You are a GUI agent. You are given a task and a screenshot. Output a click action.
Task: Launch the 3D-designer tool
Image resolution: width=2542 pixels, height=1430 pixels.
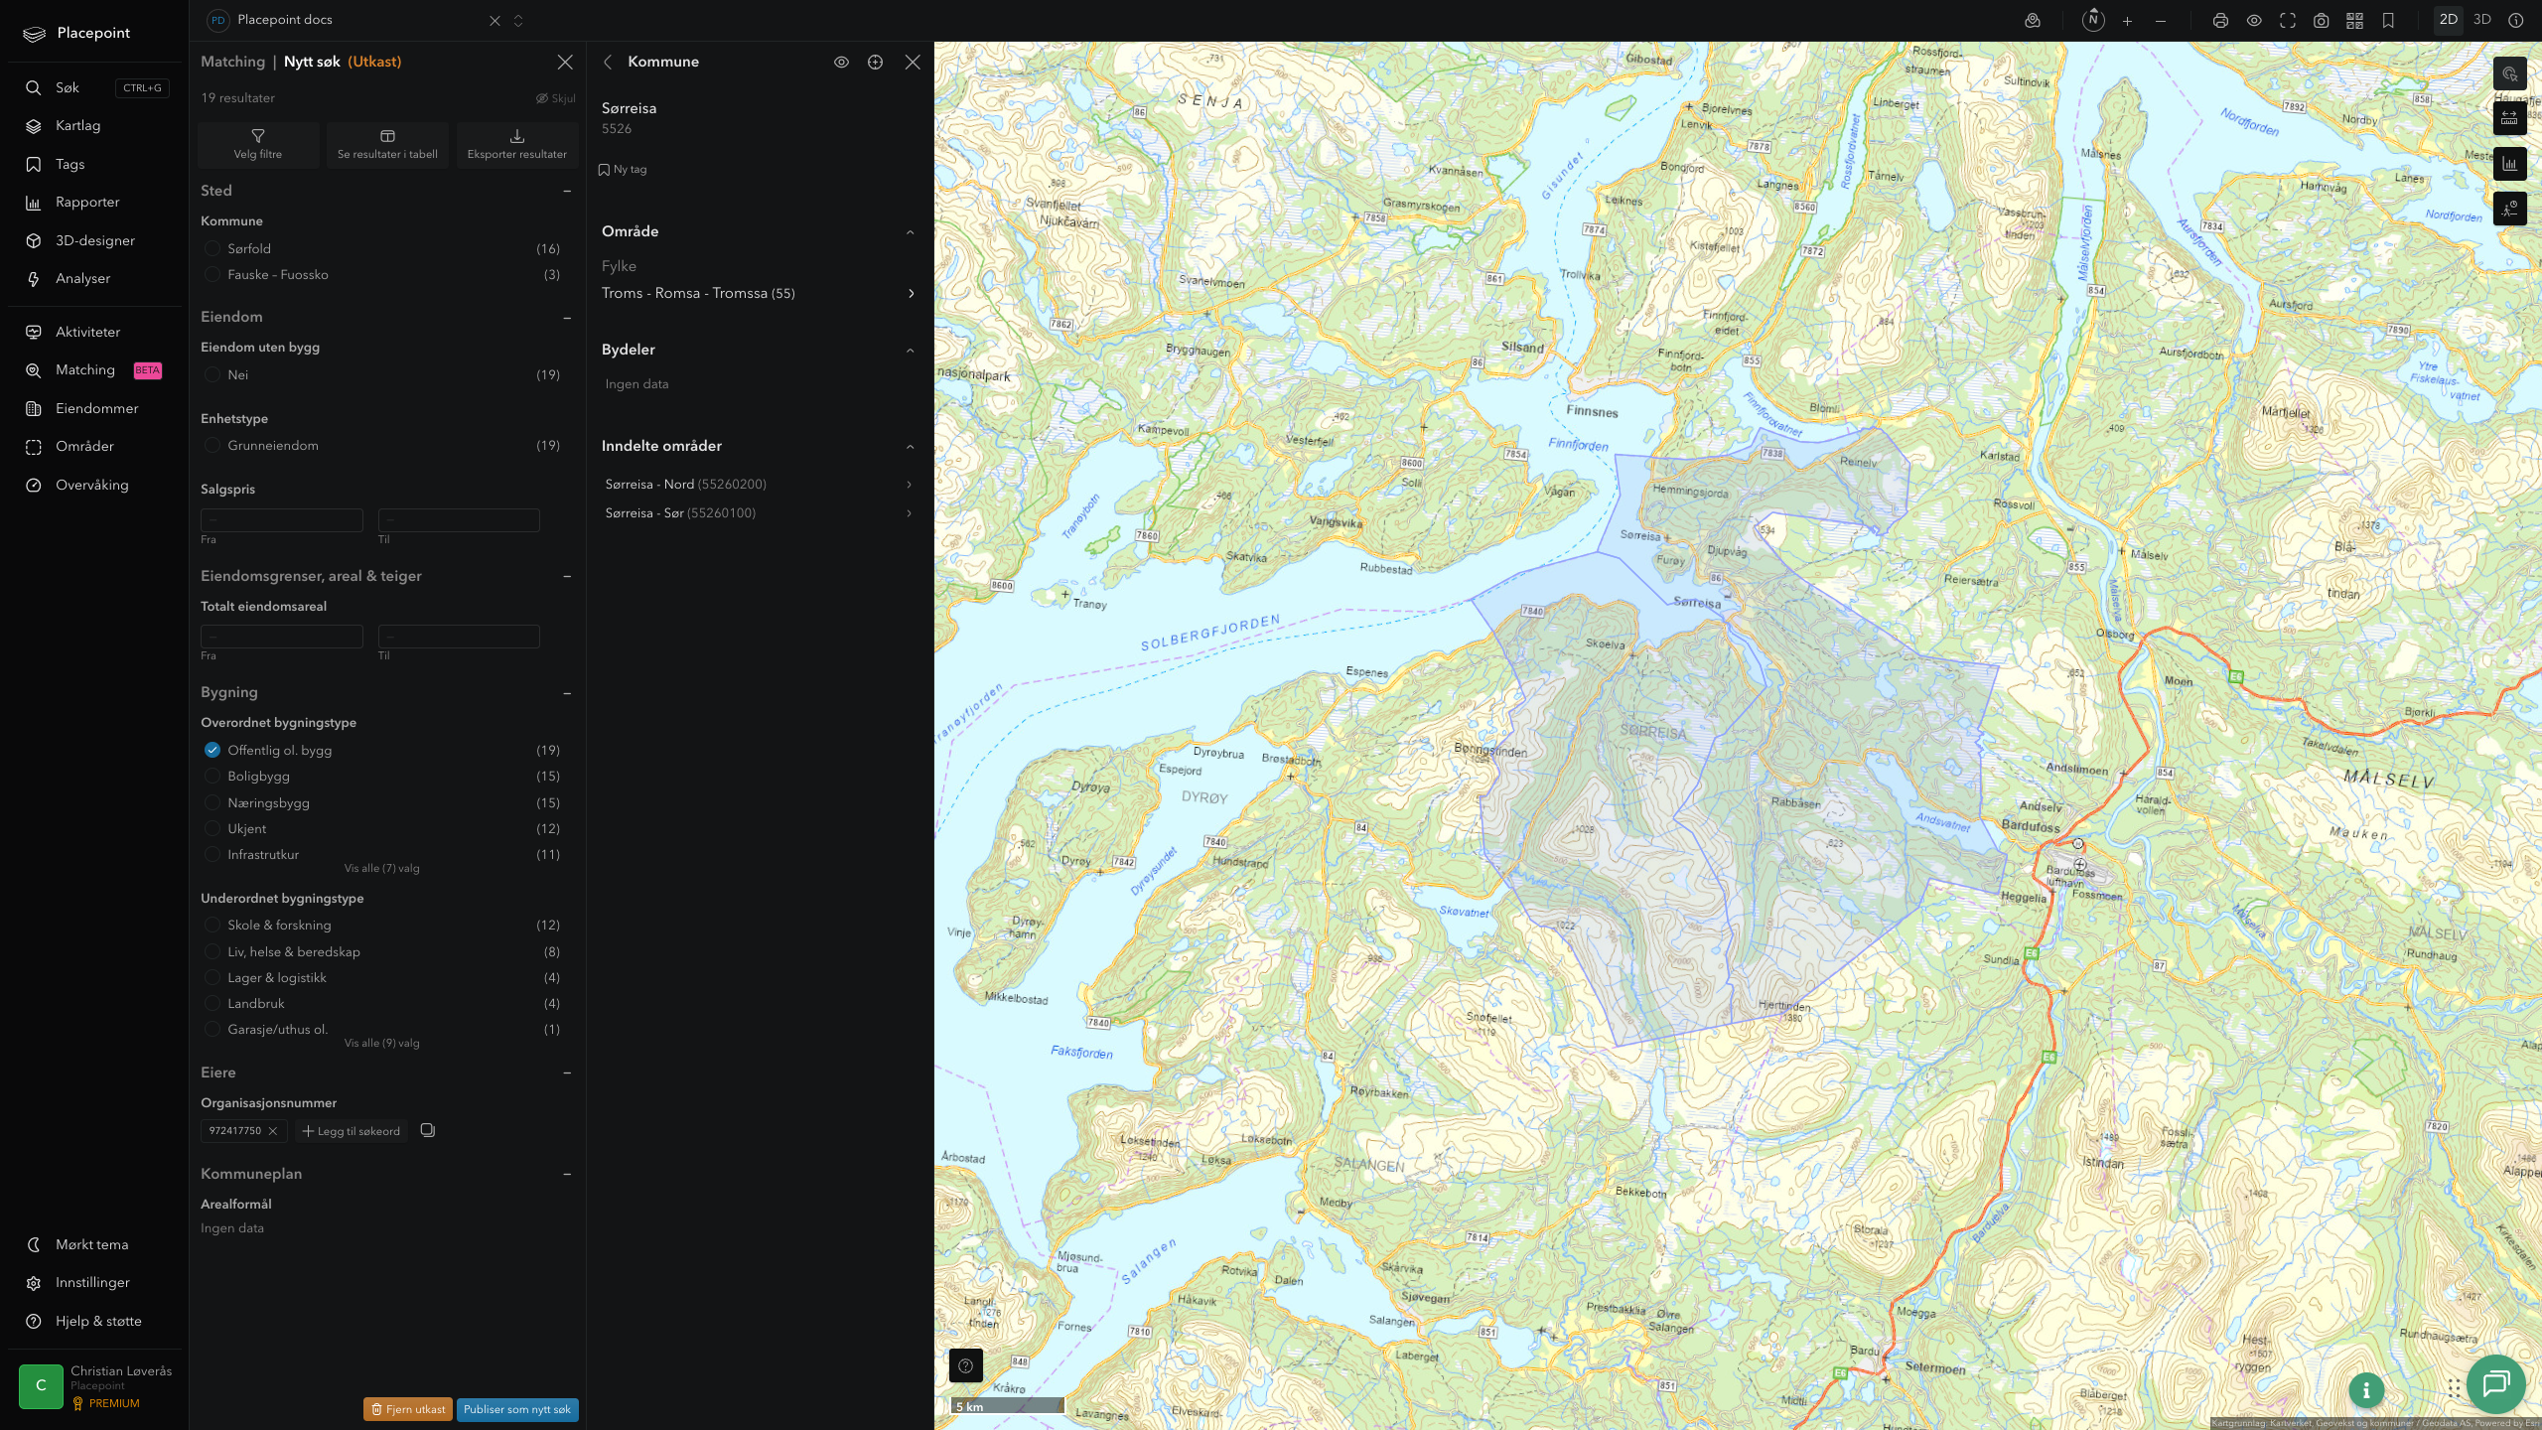pyautogui.click(x=94, y=240)
